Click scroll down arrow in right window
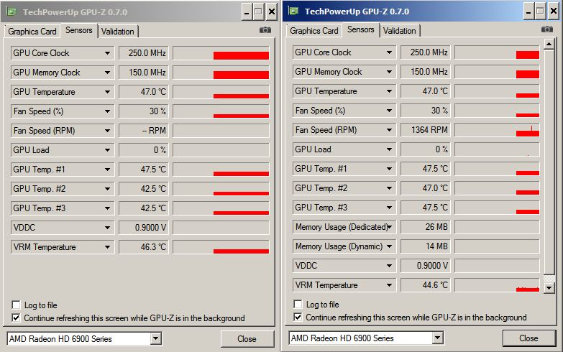 [x=549, y=288]
